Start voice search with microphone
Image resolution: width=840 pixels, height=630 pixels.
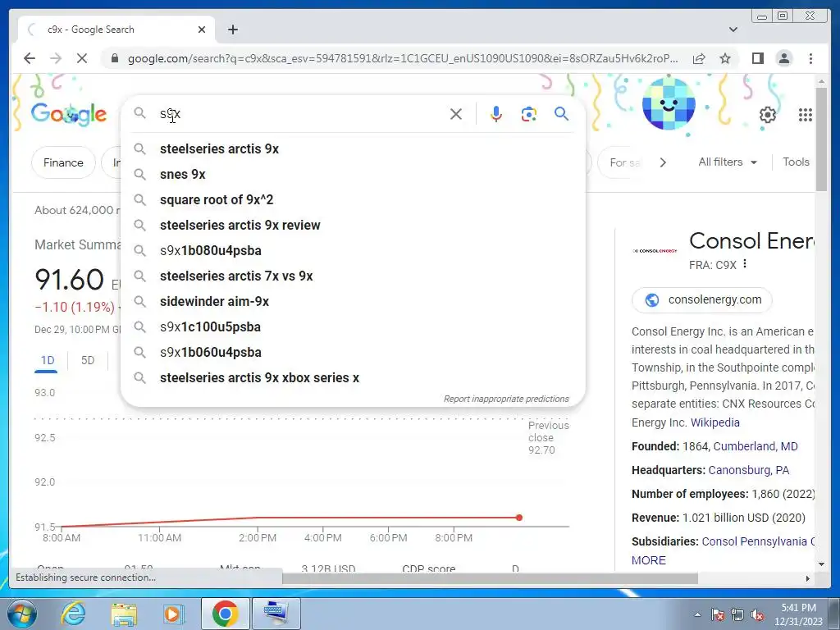(496, 114)
